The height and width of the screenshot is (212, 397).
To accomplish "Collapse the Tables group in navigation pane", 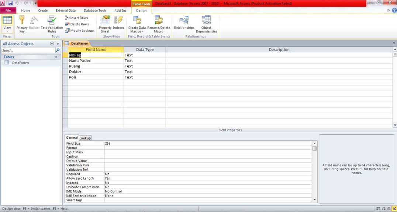I will pos(56,57).
